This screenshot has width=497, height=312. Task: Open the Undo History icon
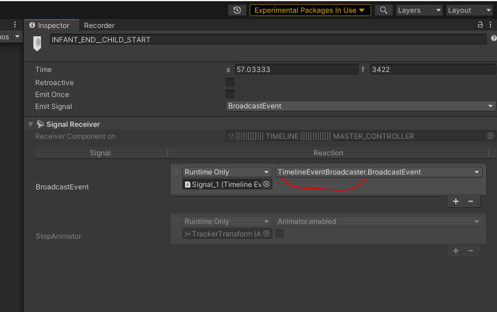click(237, 10)
